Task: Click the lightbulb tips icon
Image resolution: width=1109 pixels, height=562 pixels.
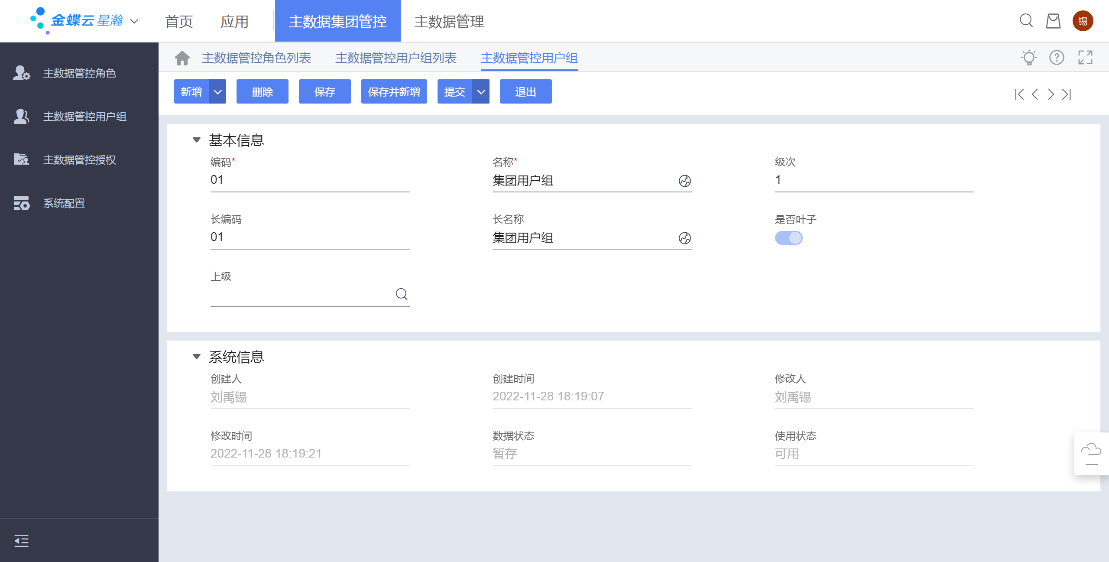Action: [x=1029, y=58]
